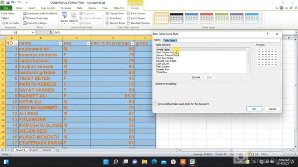This screenshot has height=167, width=298.
Task: Click Cancel in New Table Quick Style
Action: [x=272, y=109]
